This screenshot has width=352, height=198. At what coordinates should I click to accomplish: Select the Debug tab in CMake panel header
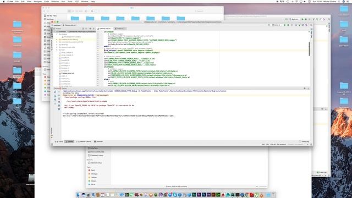(64, 88)
